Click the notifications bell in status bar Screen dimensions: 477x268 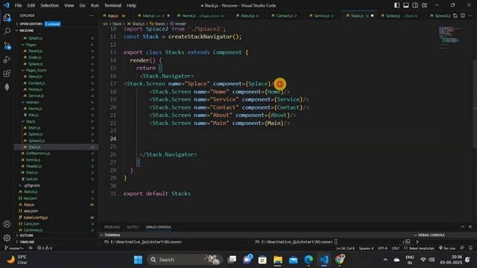[x=470, y=248]
